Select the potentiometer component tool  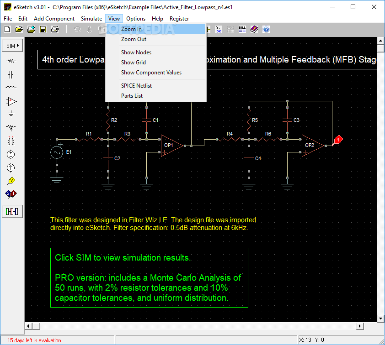pos(11,127)
